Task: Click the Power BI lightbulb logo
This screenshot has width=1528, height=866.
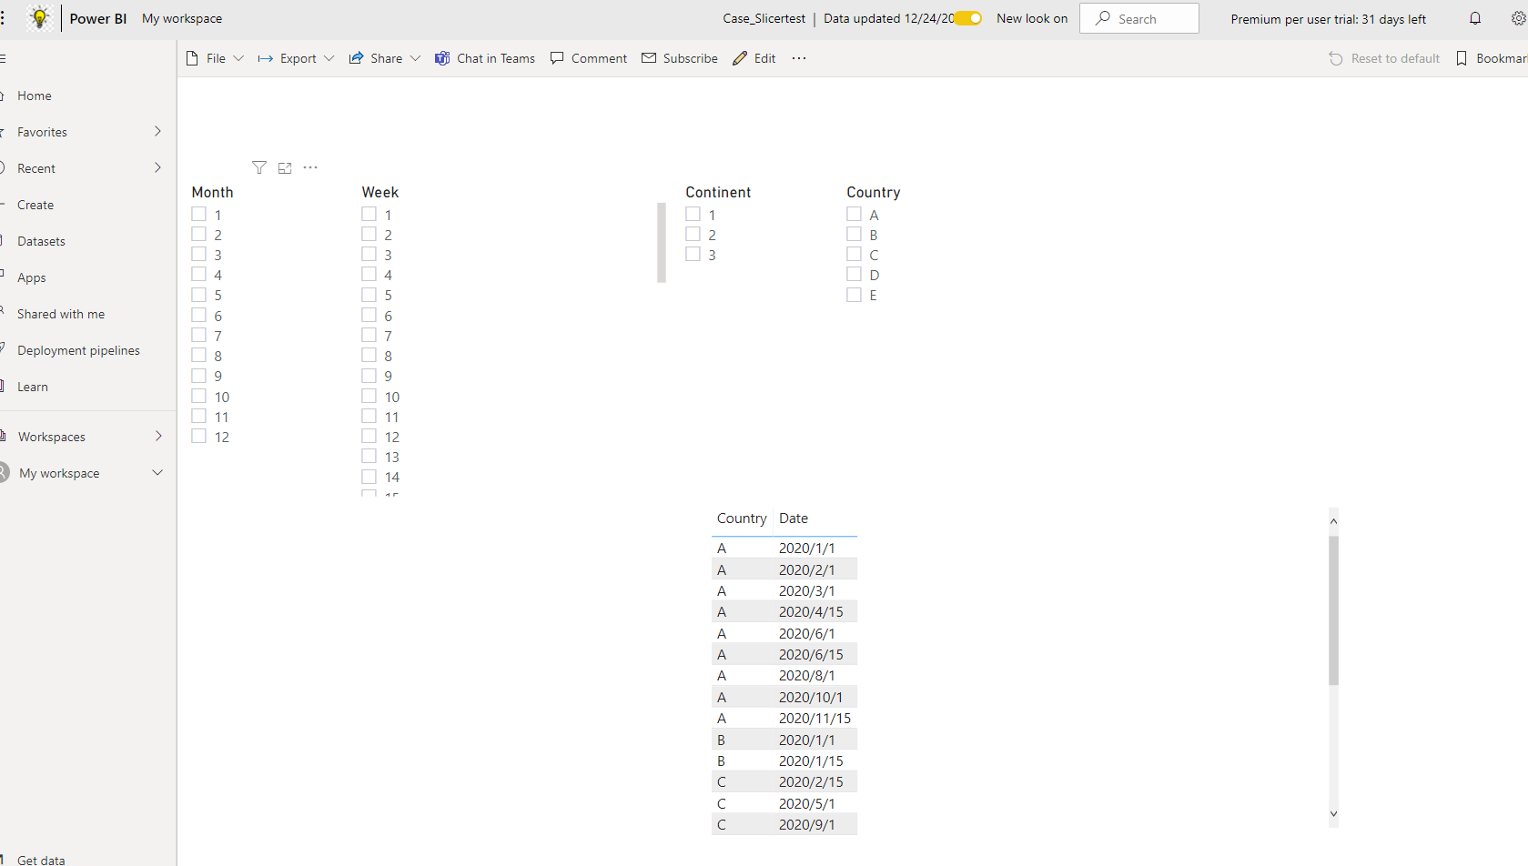Action: [40, 18]
